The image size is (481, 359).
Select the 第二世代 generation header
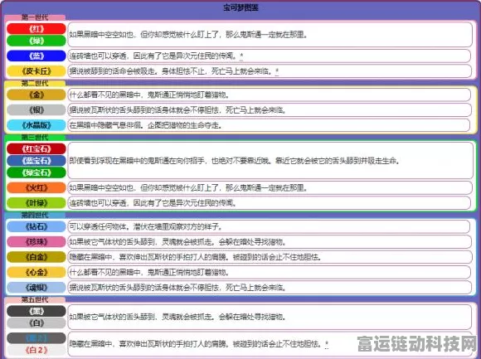35,83
